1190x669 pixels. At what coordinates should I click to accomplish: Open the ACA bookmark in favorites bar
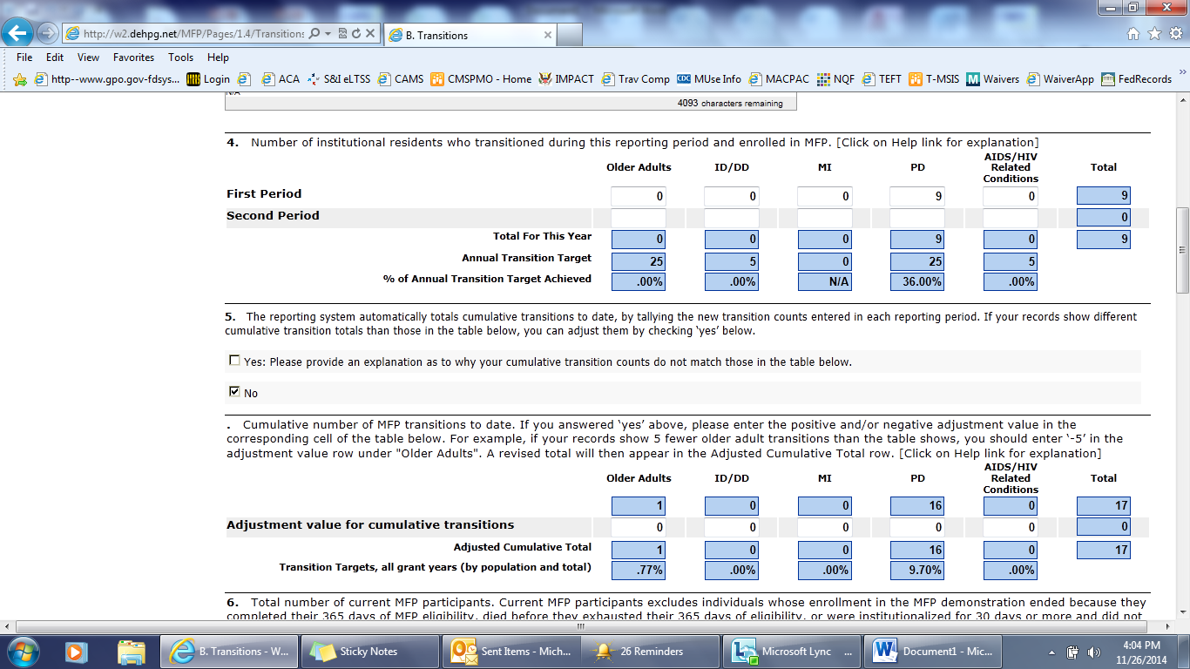click(x=280, y=79)
